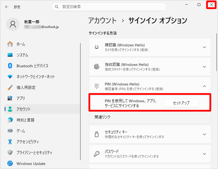Click the Accessibility figure icon

[x=10, y=142]
